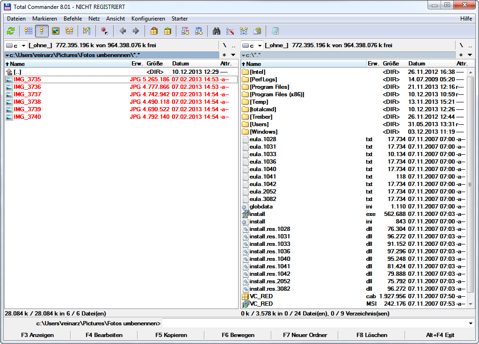Toggle the directory tree view button

[x=69, y=31]
